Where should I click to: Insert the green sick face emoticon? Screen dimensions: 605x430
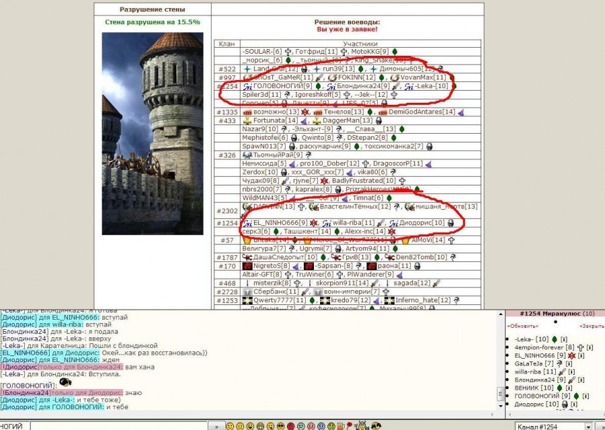point(331,426)
